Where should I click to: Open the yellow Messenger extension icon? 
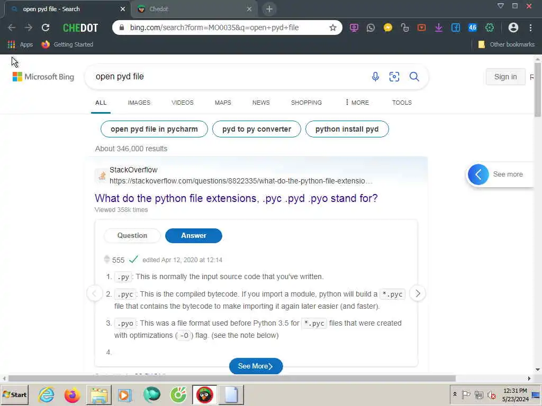[x=388, y=27]
